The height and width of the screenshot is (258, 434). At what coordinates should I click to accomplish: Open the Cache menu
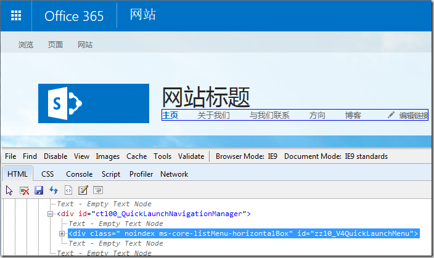click(x=136, y=156)
